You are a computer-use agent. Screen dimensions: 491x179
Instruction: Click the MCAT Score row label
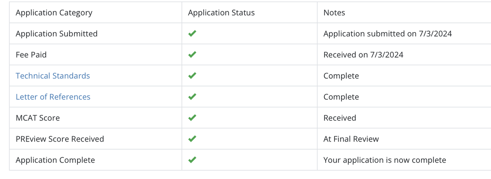38,118
